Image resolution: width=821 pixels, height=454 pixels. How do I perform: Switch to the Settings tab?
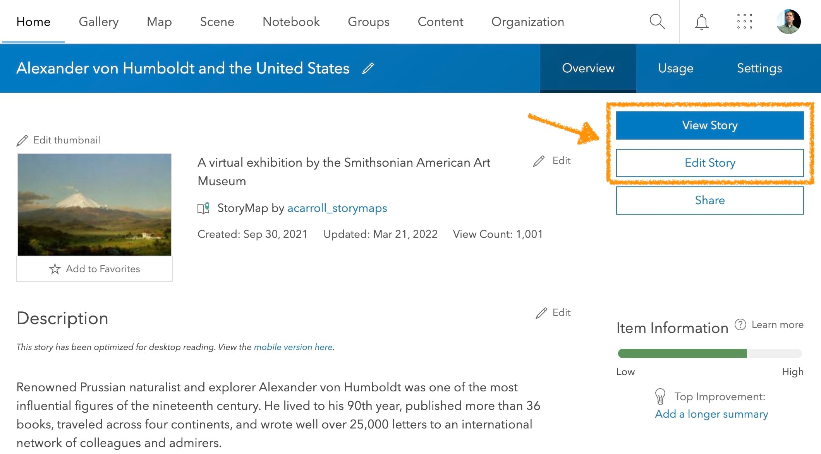[759, 68]
